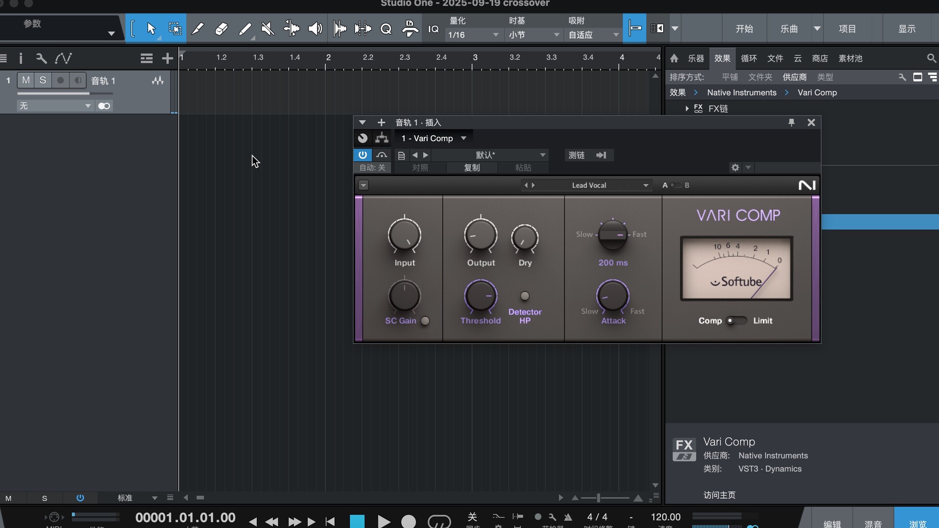Click the Q quantize button

pos(386,29)
